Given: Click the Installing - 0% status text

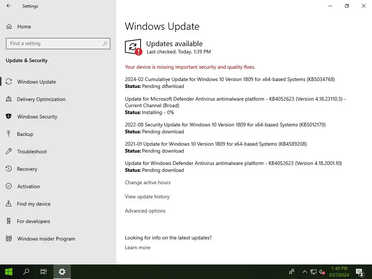Looking at the screenshot, I should coord(158,113).
